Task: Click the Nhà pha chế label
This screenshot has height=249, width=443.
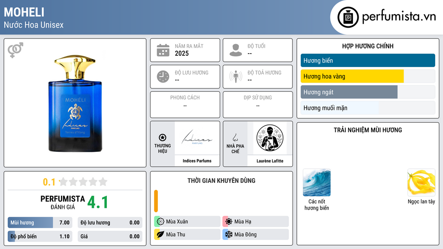Action: click(235, 149)
